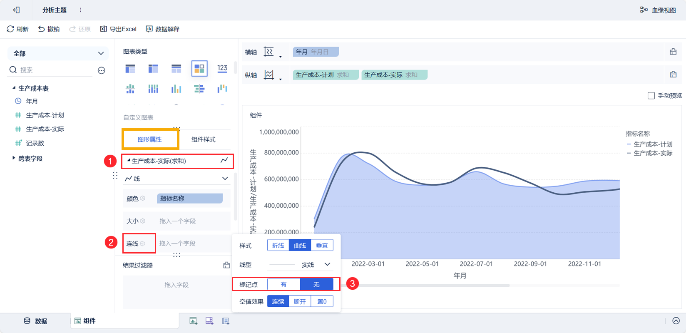Open the 数据 tab at the bottom
The height and width of the screenshot is (333, 686).
pos(35,321)
